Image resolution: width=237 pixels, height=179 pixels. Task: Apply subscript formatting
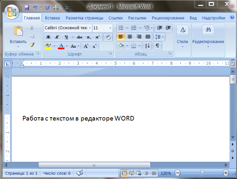coord(88,37)
